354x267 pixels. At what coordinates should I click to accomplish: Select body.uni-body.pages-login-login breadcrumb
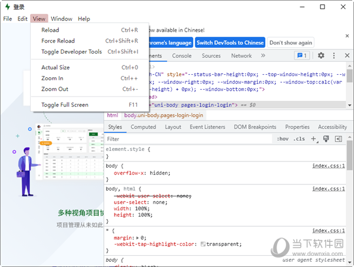pos(163,116)
